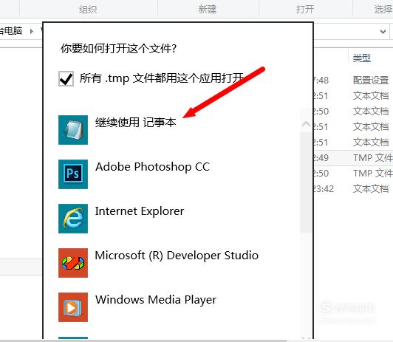Click the TMP 文件 row at :50
Image resolution: width=393 pixels, height=342 pixels.
(x=373, y=174)
